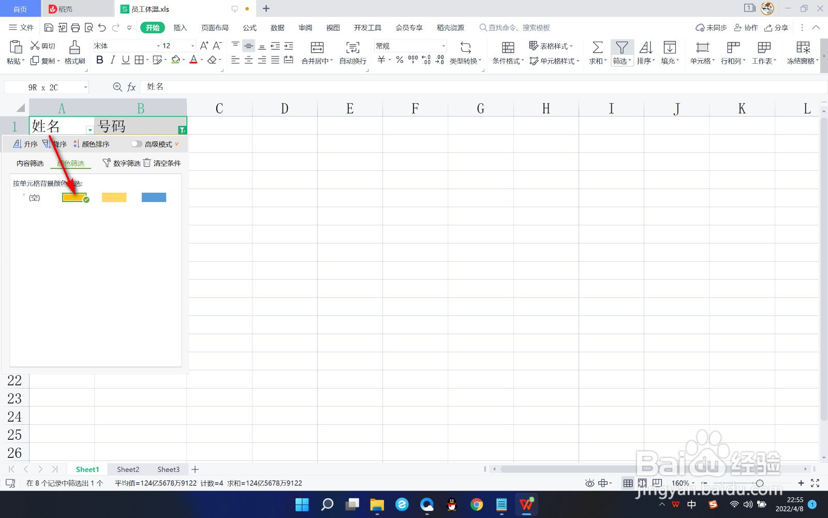Image resolution: width=828 pixels, height=518 pixels.
Task: Click the Cut scissors icon
Action: [35, 46]
